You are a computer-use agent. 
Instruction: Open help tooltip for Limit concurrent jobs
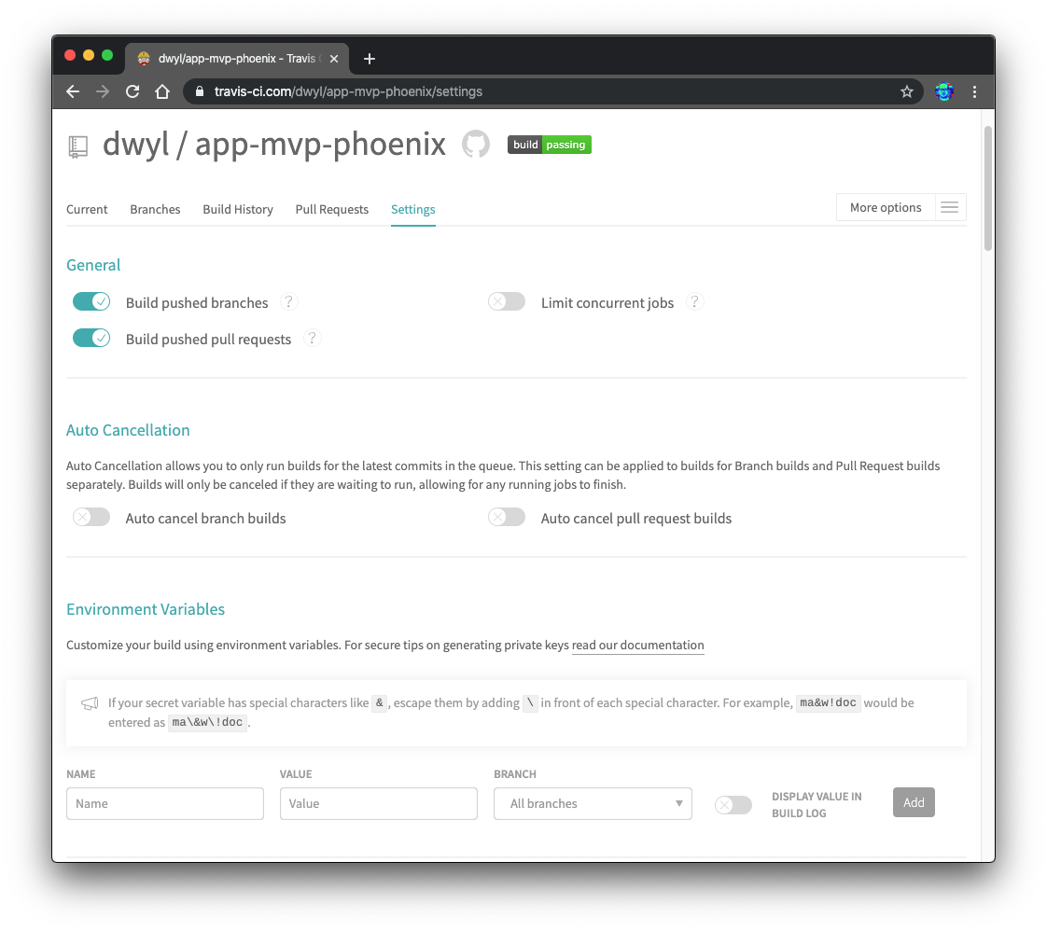[694, 301]
